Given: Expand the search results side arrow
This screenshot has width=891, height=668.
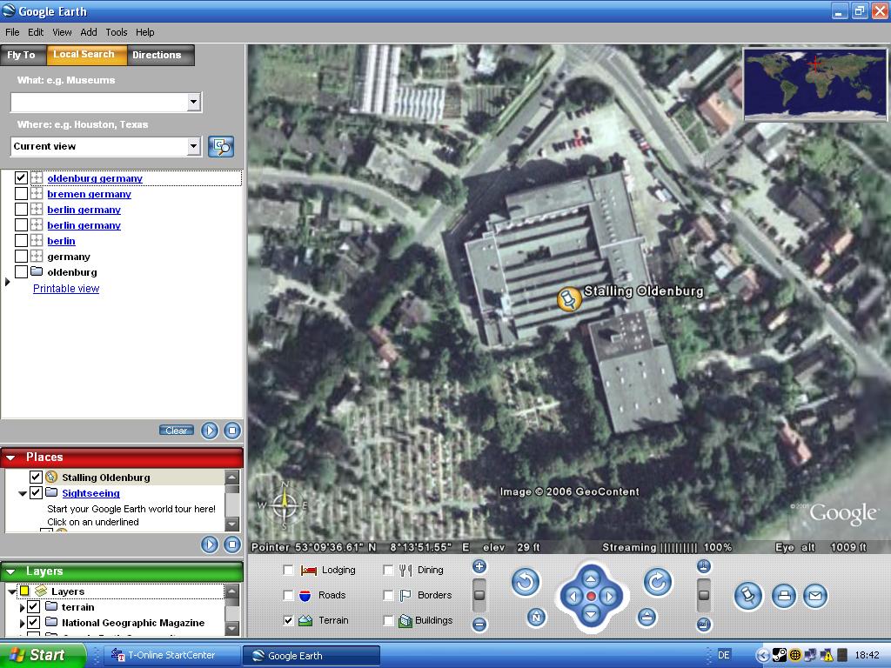Looking at the screenshot, I should click(7, 282).
